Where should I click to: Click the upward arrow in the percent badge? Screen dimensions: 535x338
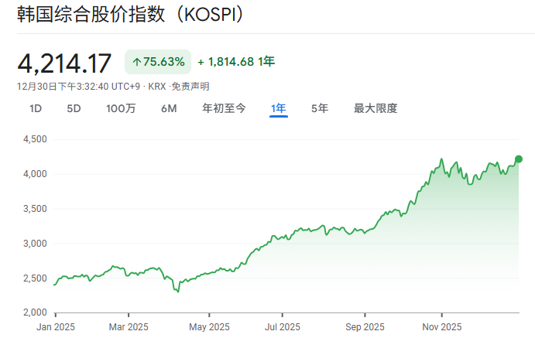click(x=137, y=62)
